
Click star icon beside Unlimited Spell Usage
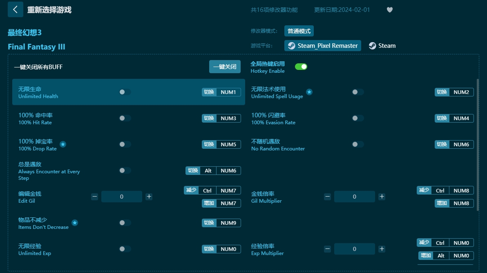pos(309,92)
